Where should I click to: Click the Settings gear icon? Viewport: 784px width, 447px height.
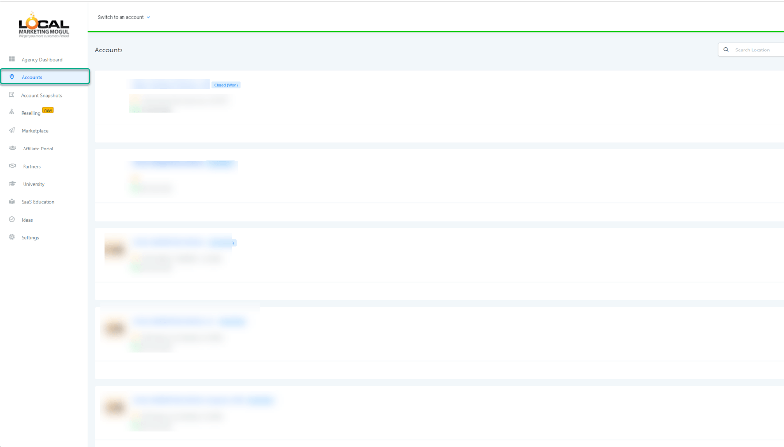pos(12,237)
